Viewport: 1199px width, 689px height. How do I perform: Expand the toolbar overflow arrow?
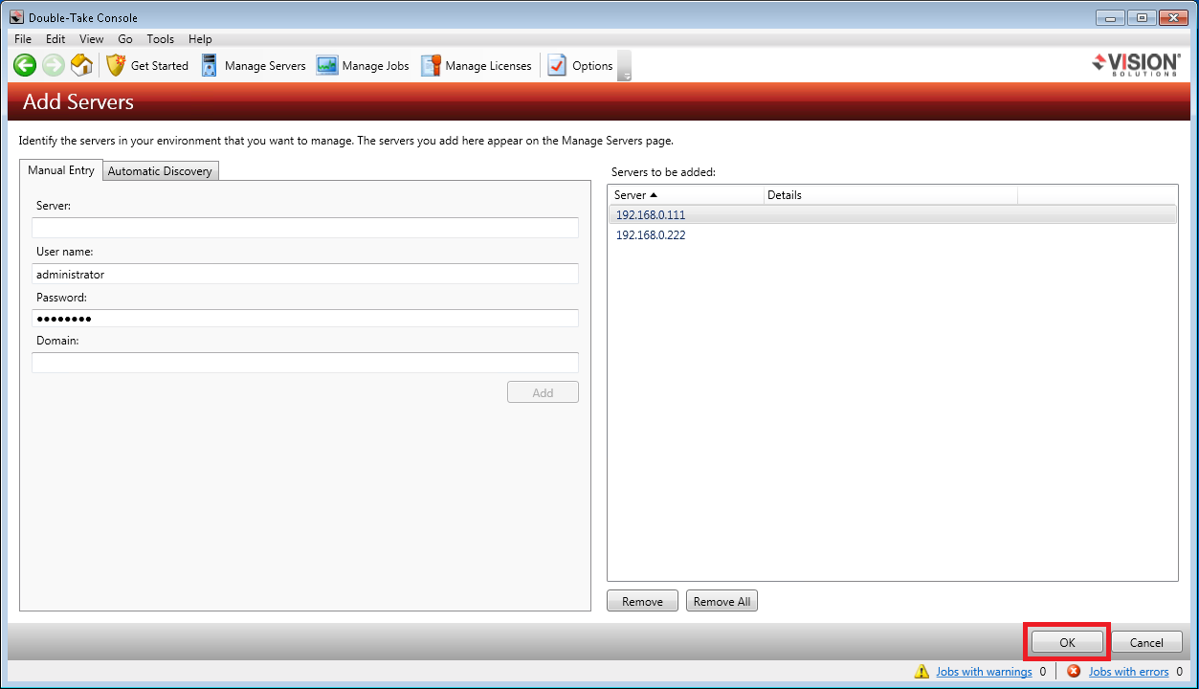click(x=625, y=75)
